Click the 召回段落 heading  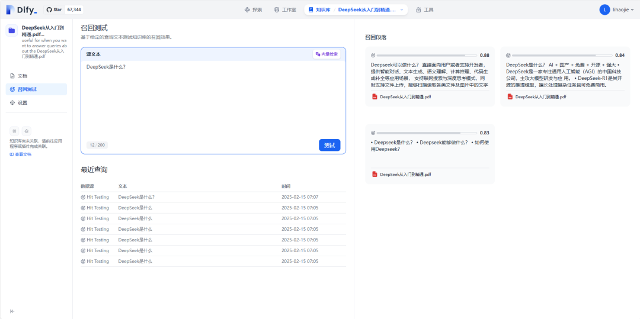click(x=376, y=37)
